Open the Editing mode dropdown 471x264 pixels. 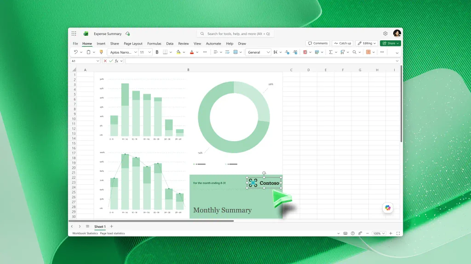pyautogui.click(x=367, y=43)
